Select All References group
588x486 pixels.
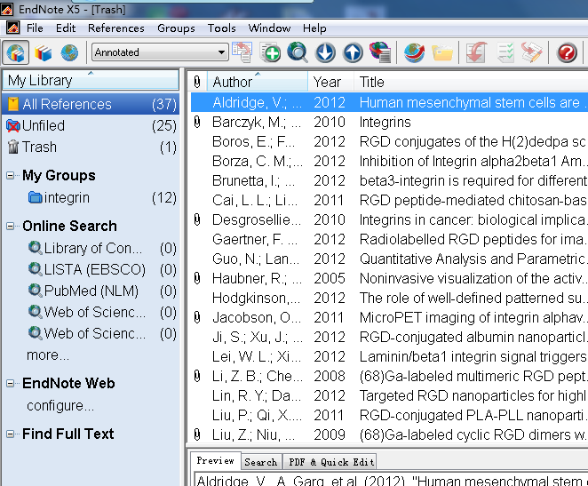(x=91, y=104)
